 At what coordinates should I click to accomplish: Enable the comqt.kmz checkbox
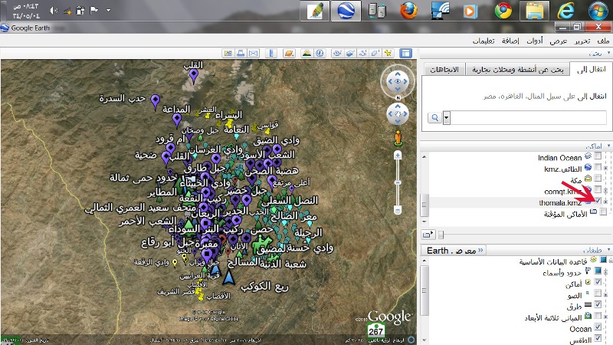pos(598,189)
